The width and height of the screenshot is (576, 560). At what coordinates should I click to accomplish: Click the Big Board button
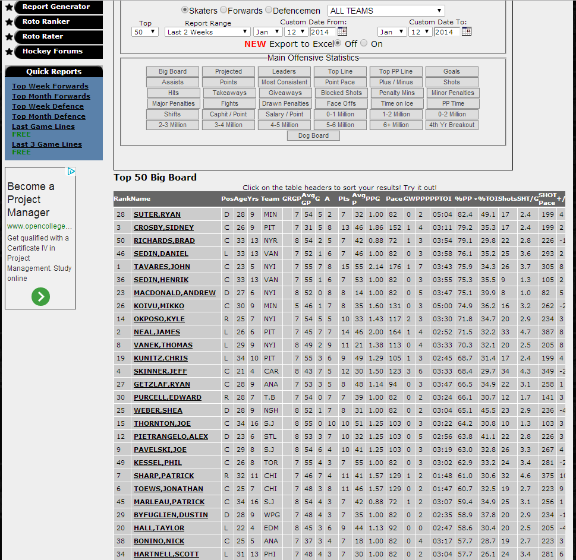172,71
